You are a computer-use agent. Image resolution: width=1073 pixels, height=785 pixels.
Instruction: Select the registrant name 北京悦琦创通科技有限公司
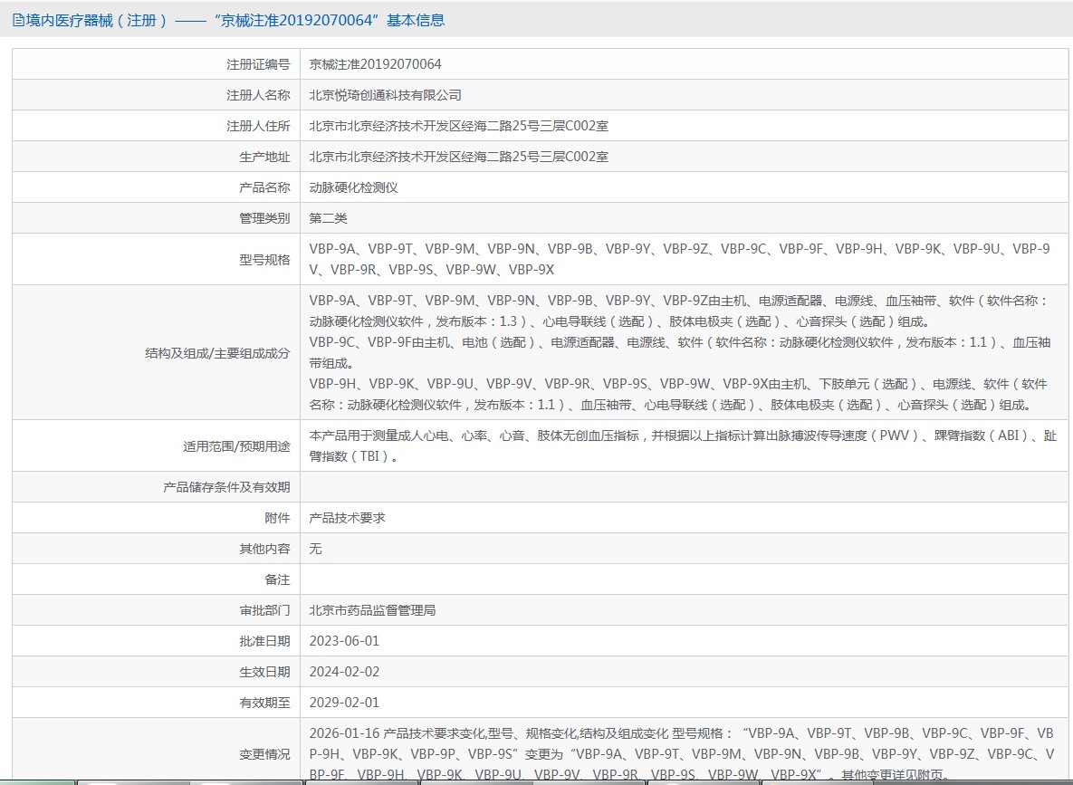click(385, 95)
